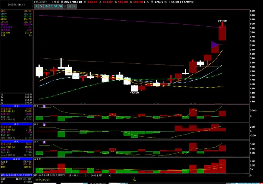Select the SMA20 row showing 485.45
263x184 pixels.
click(x=16, y=16)
